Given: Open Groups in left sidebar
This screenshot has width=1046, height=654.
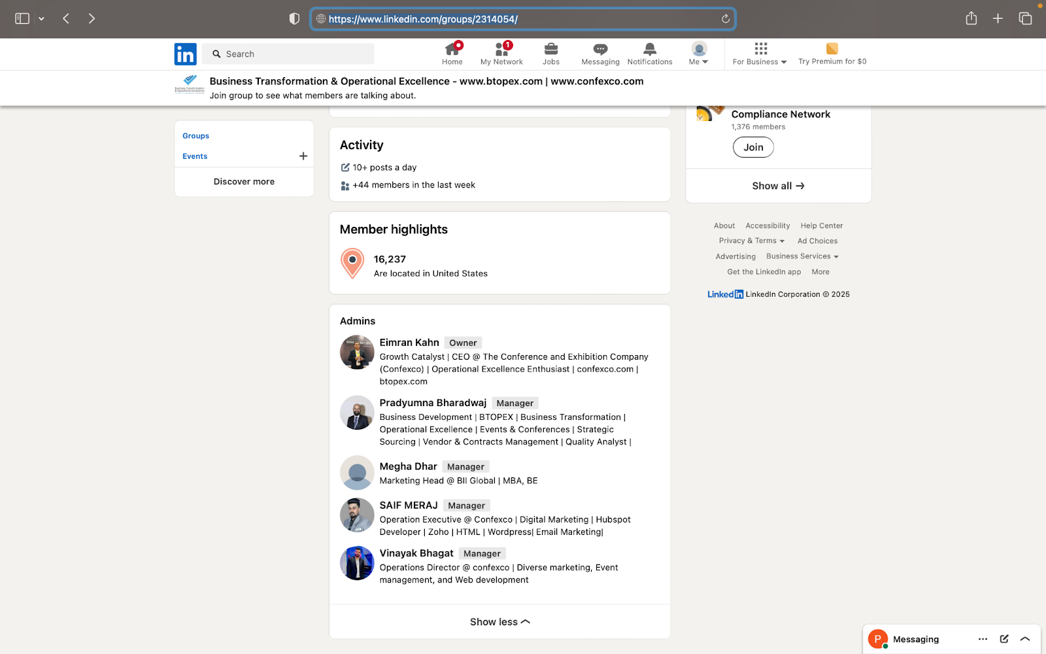Looking at the screenshot, I should 195,136.
